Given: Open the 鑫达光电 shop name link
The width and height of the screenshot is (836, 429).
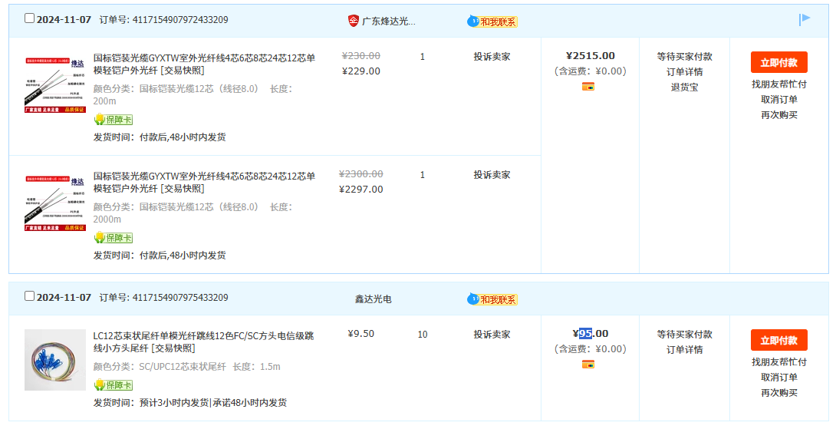Looking at the screenshot, I should [373, 299].
